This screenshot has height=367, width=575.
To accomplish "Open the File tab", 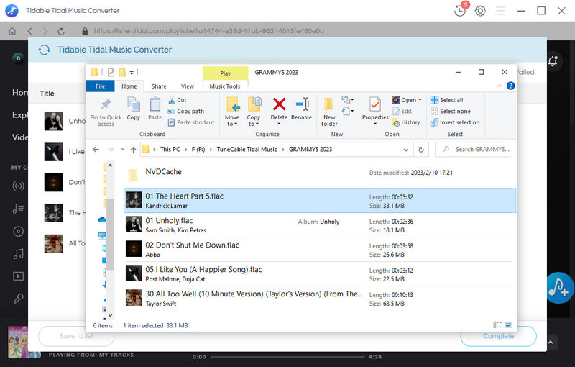I will point(100,86).
